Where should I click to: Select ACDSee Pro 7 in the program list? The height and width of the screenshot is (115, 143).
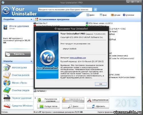(x=41, y=23)
